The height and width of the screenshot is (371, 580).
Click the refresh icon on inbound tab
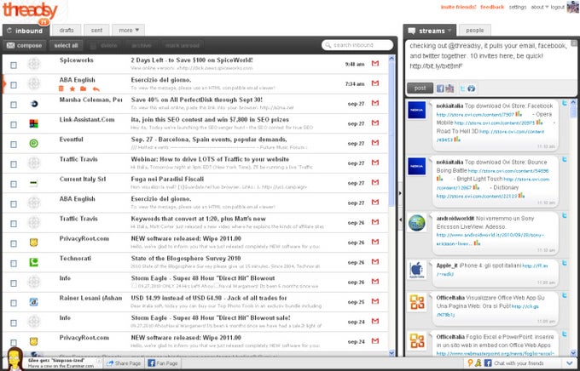pyautogui.click(x=9, y=31)
